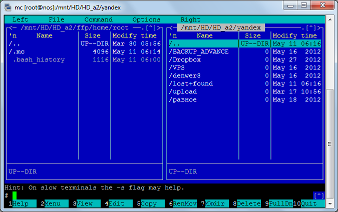Click May 27 2012 date of /Dropbox
This screenshot has height=212, width=338.
tap(296, 59)
